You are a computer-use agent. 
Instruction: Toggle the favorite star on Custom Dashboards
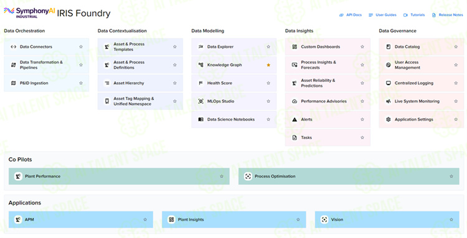pyautogui.click(x=362, y=47)
